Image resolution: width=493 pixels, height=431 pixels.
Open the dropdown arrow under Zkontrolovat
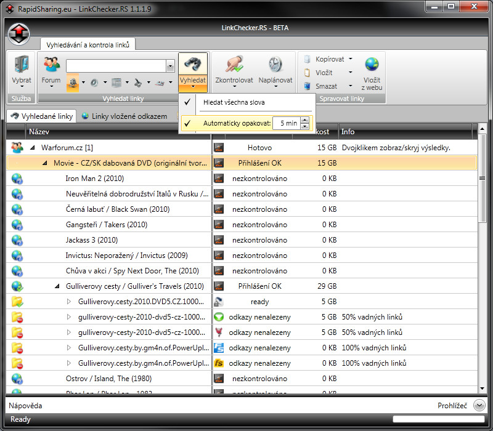click(234, 86)
